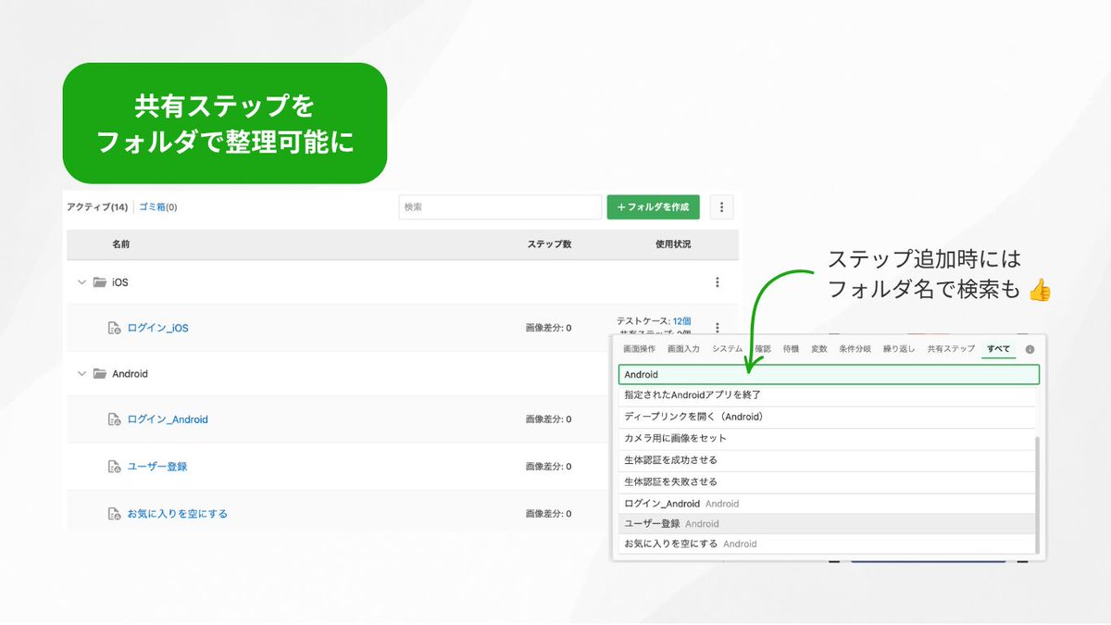The height and width of the screenshot is (625, 1111).
Task: Click the フォルダを作成 button
Action: click(x=653, y=207)
